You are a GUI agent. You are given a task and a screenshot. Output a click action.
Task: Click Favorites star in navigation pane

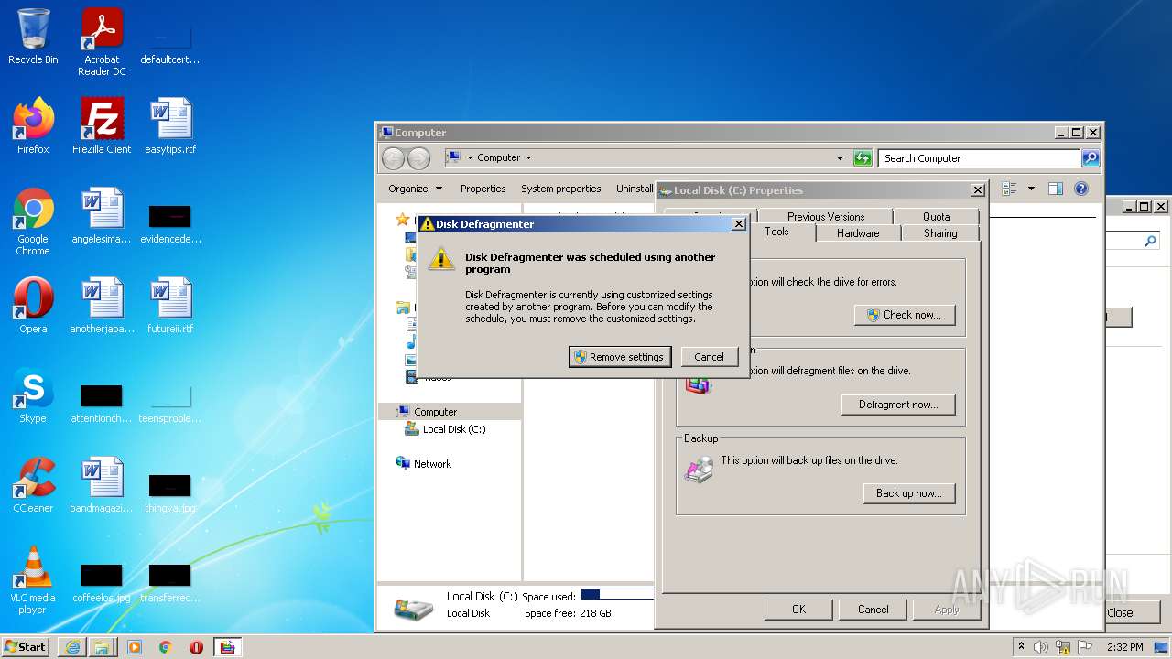pyautogui.click(x=402, y=220)
